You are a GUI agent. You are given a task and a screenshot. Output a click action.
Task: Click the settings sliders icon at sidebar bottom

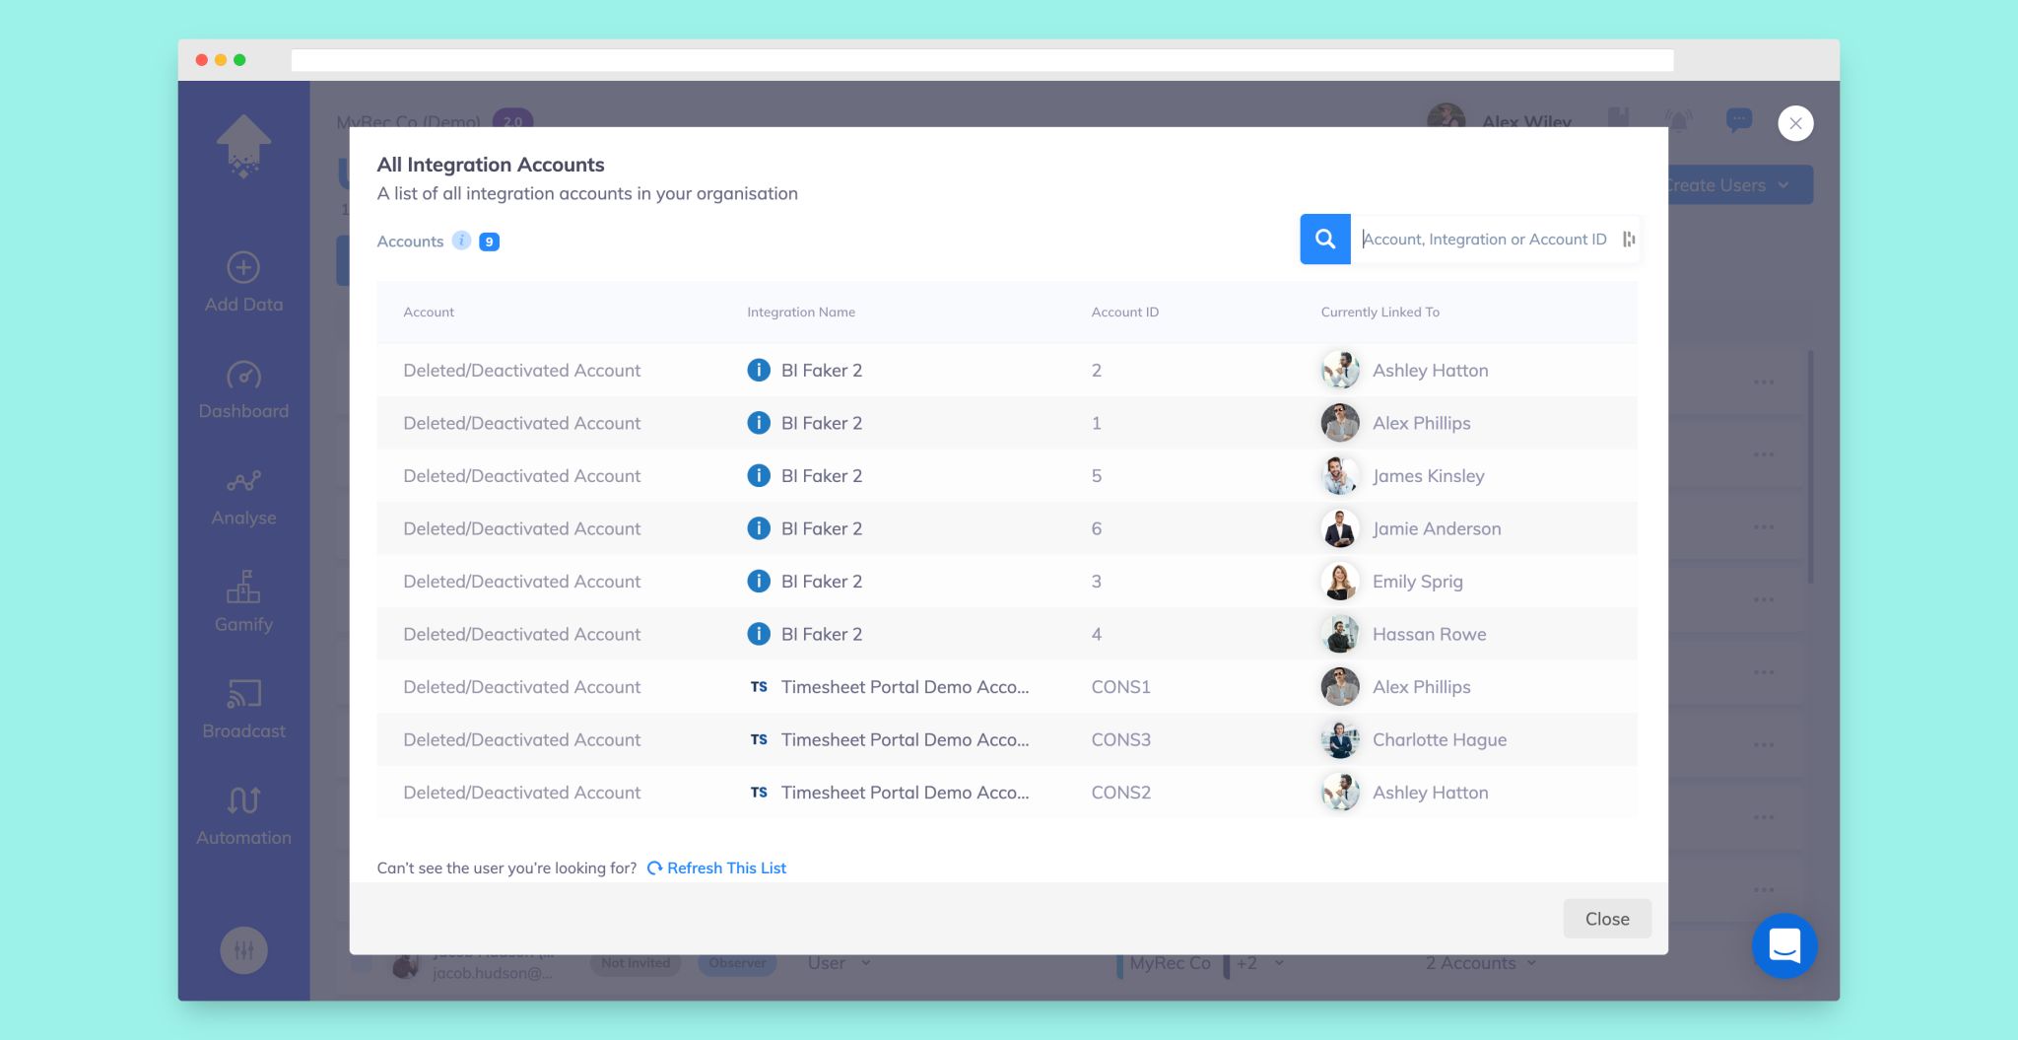tap(243, 950)
